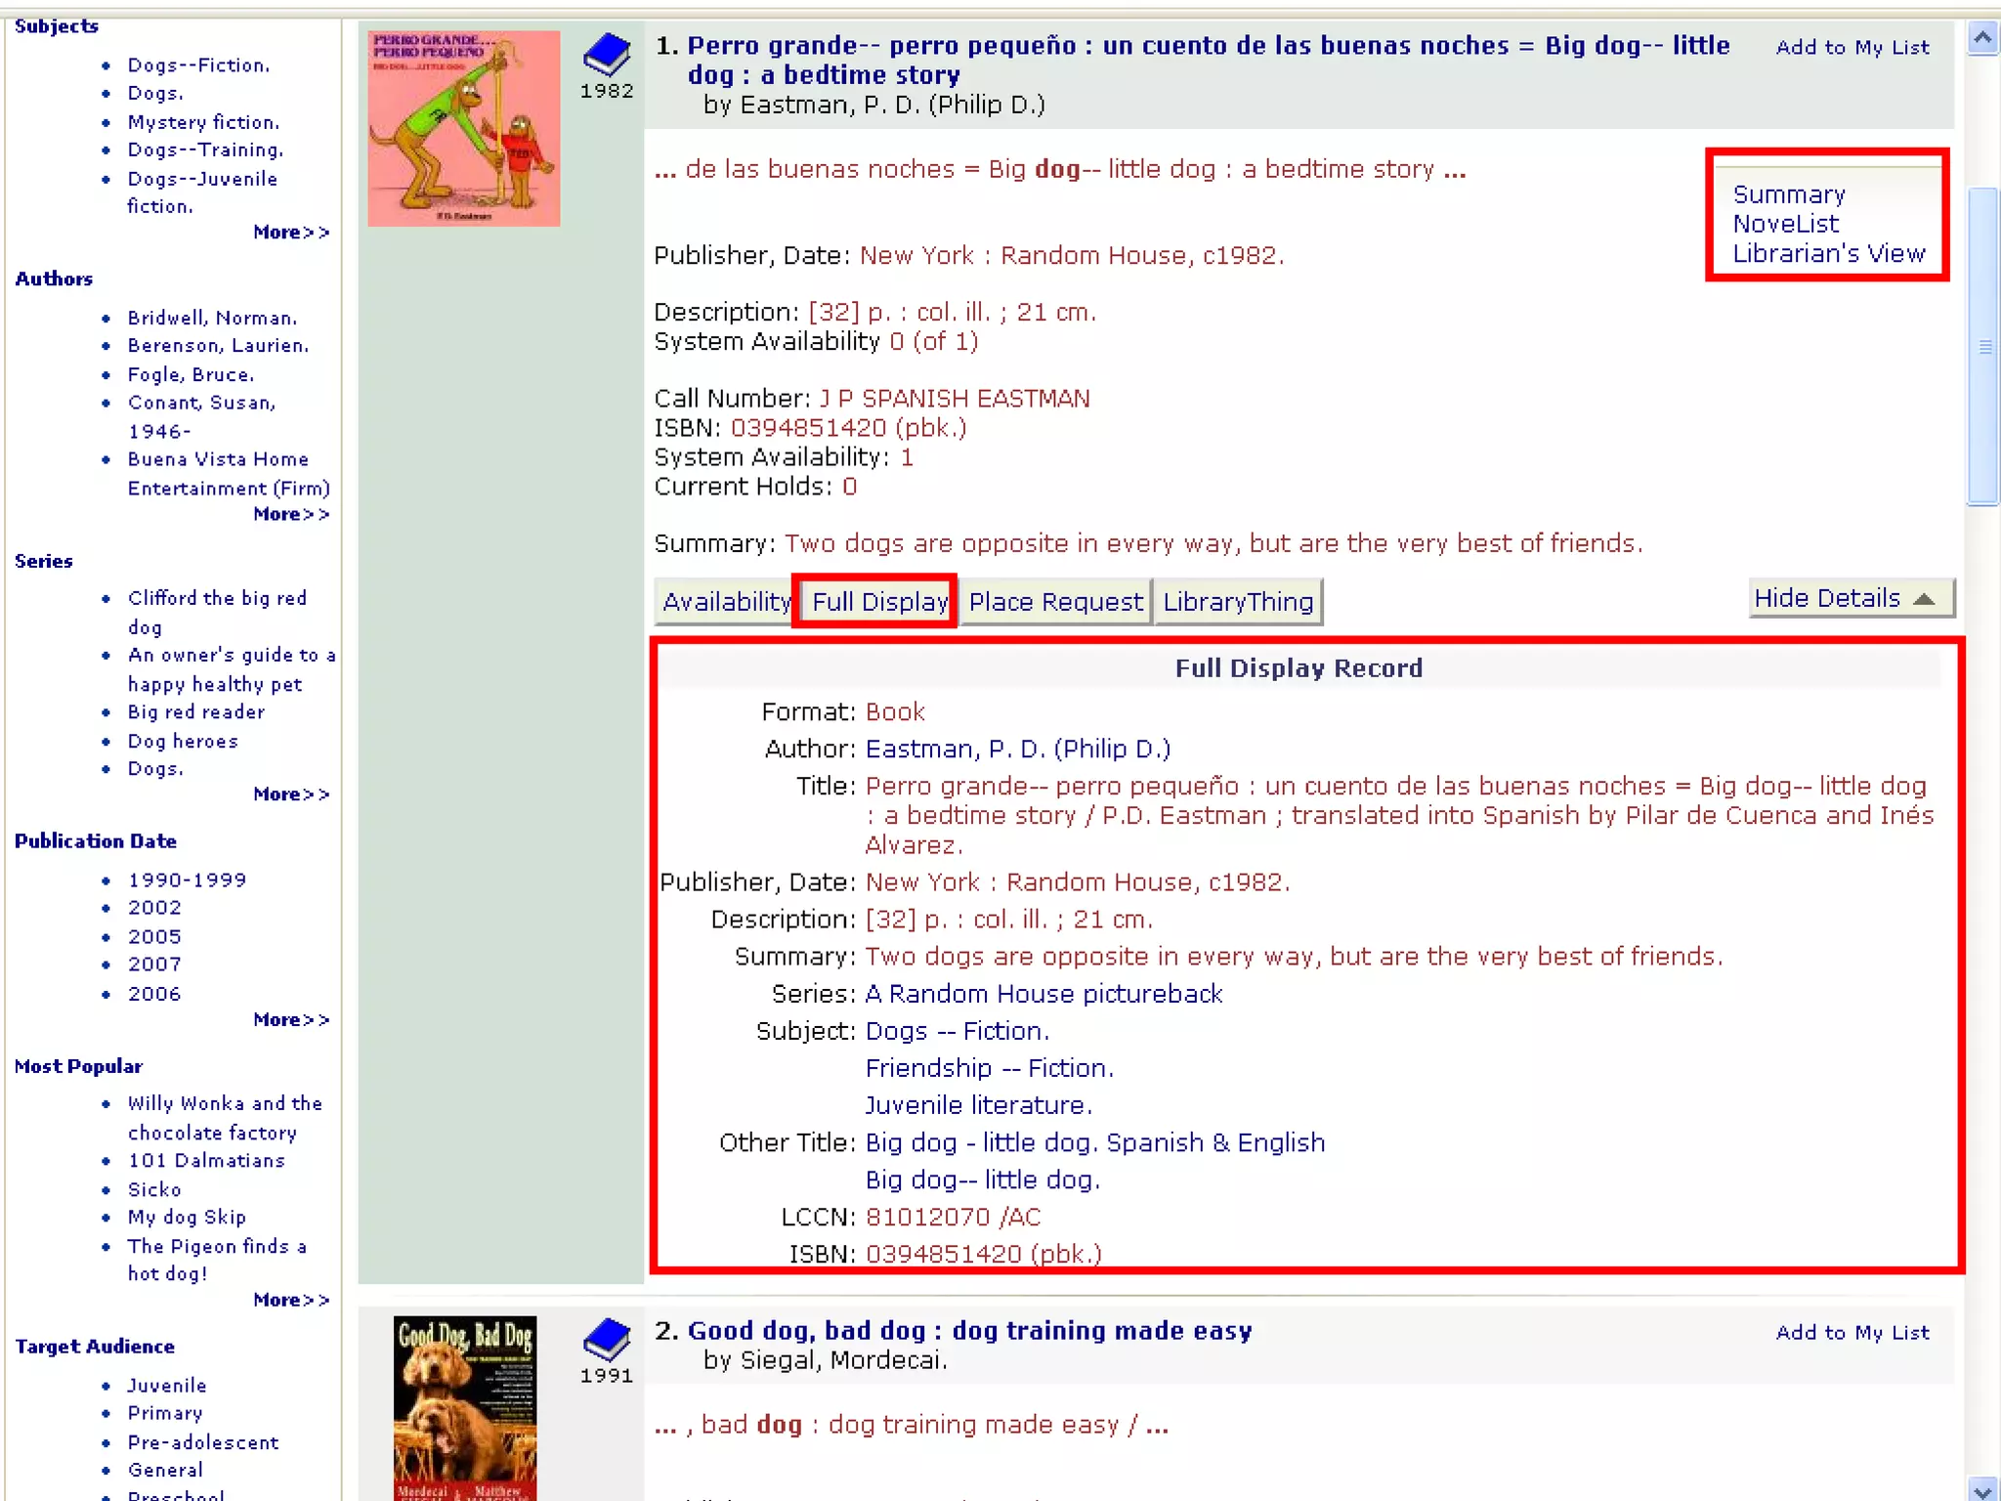Click the scrollbar down arrow
The image size is (2001, 1501).
coord(1982,1490)
